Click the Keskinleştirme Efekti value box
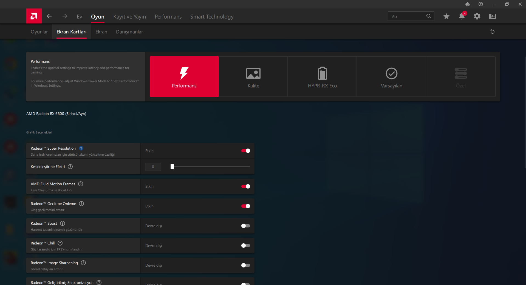Screen dimensions: 526x285 153,167
